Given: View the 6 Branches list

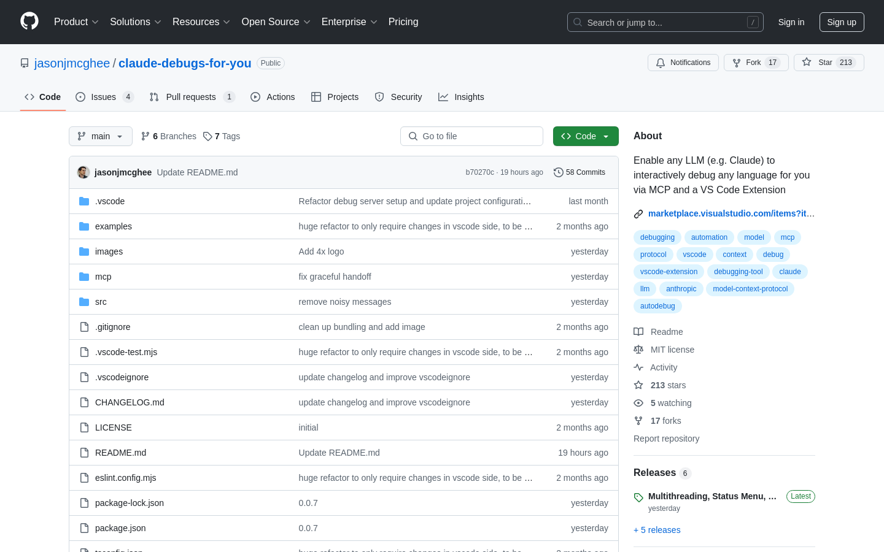Looking at the screenshot, I should [169, 136].
